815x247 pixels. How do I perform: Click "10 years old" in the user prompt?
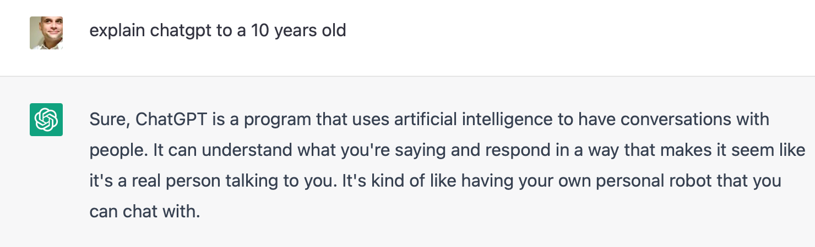(x=298, y=30)
